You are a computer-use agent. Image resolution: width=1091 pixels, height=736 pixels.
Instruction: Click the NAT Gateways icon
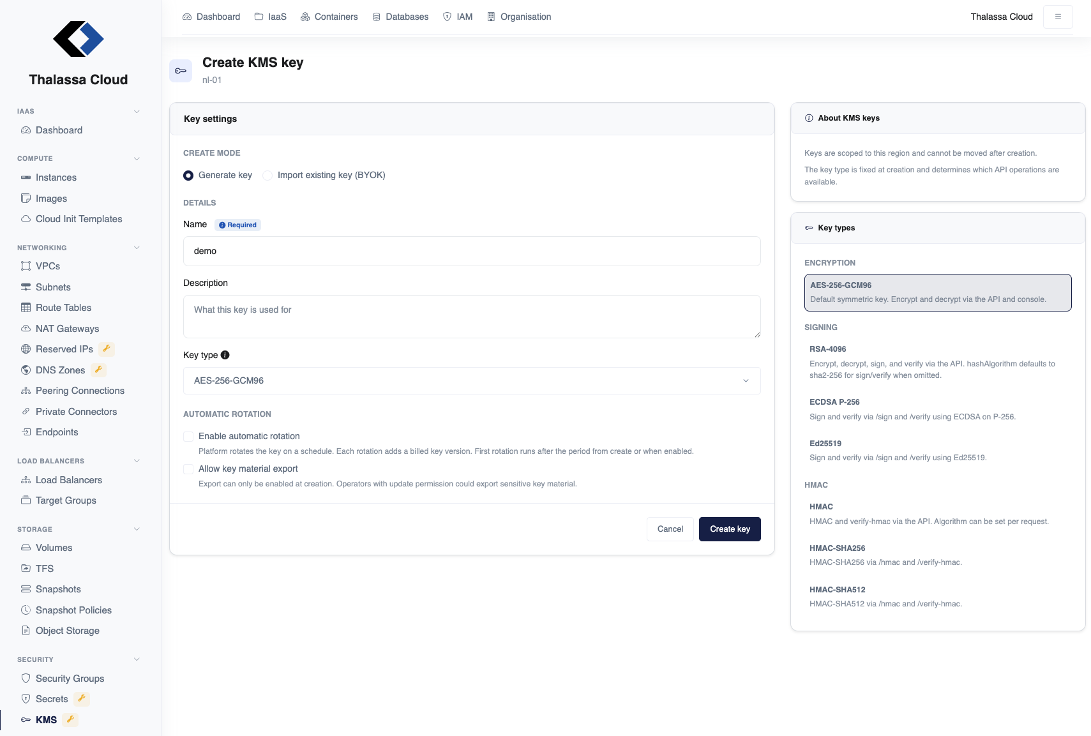click(26, 329)
